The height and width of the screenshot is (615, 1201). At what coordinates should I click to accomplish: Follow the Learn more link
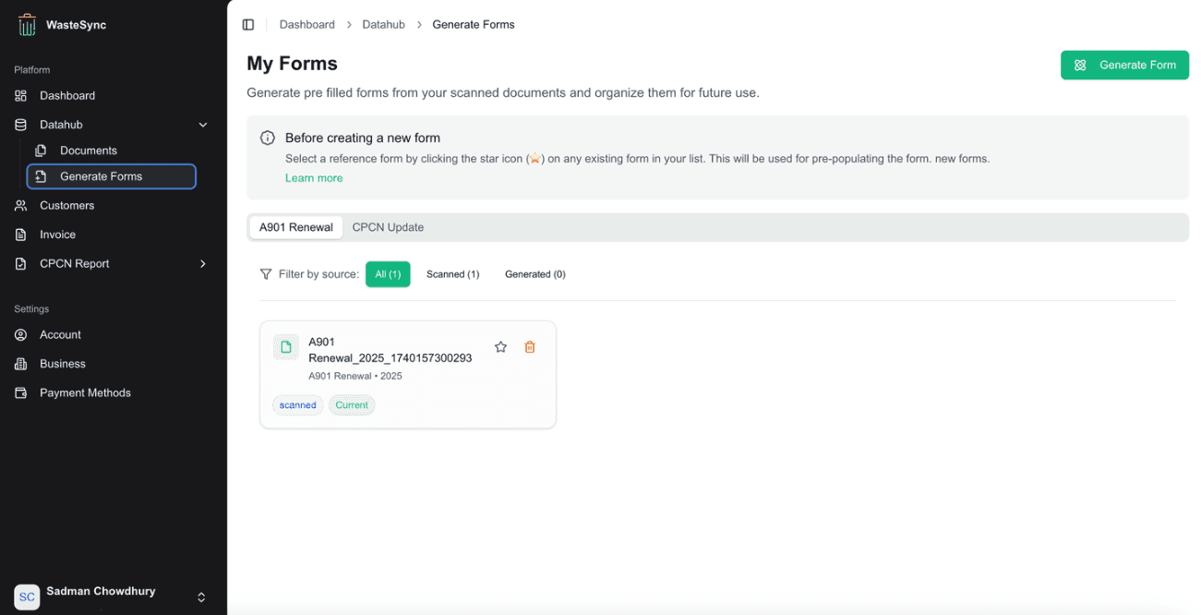pyautogui.click(x=314, y=178)
